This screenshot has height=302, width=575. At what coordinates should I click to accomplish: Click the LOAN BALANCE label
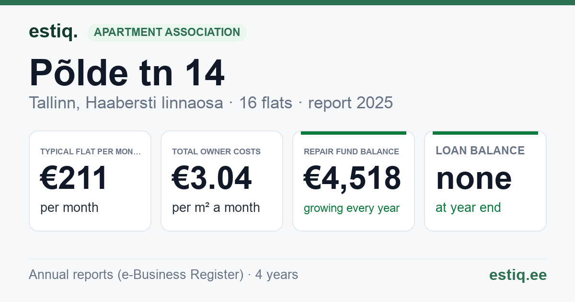pos(480,151)
